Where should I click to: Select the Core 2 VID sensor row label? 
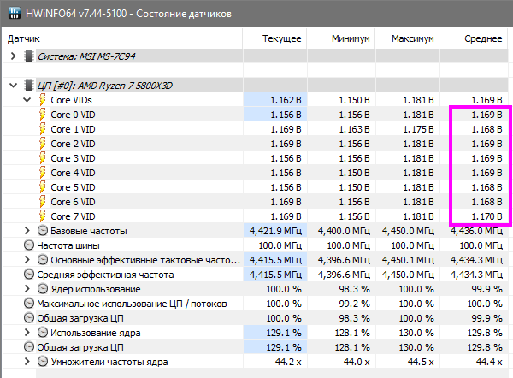(x=73, y=144)
